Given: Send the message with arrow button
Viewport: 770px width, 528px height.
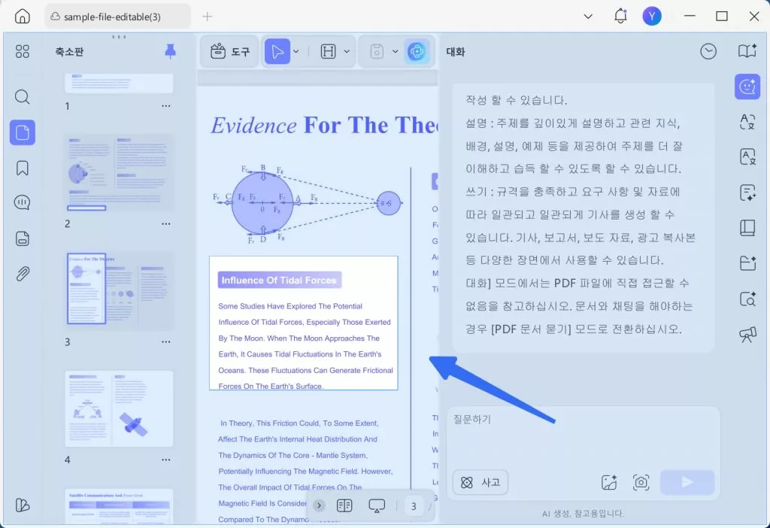Looking at the screenshot, I should pyautogui.click(x=687, y=482).
